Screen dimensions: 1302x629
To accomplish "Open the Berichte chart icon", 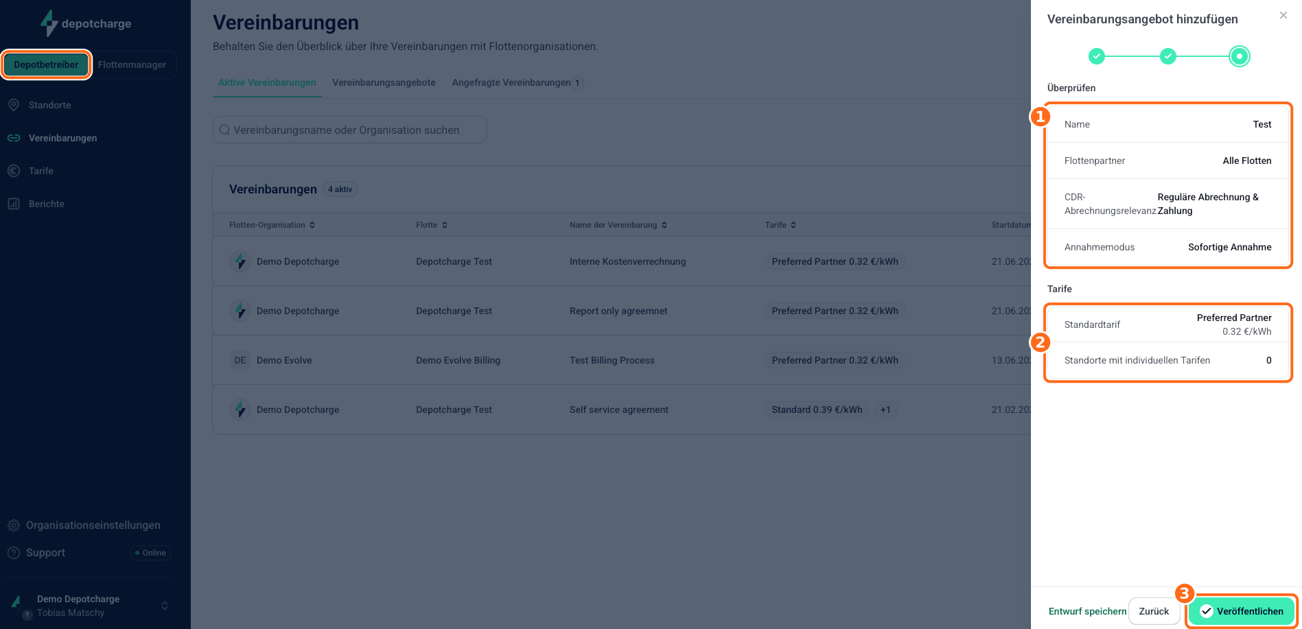I will click(x=14, y=204).
